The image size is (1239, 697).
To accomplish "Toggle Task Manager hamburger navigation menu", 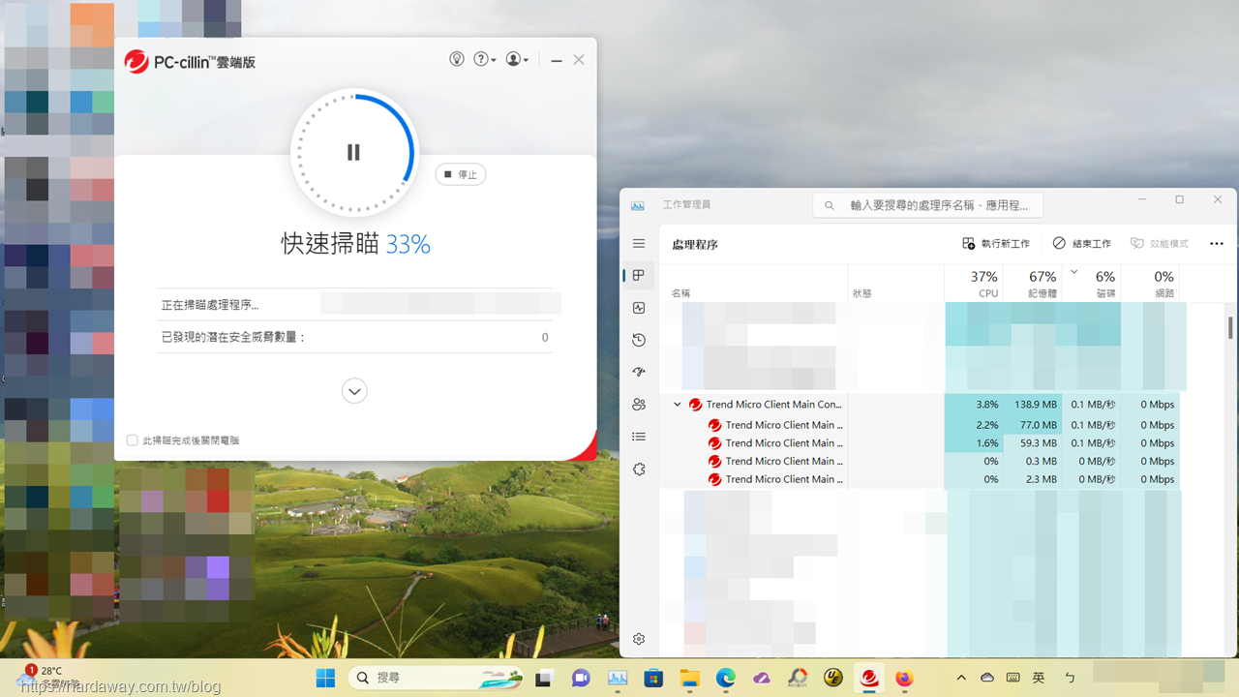I will pos(638,244).
